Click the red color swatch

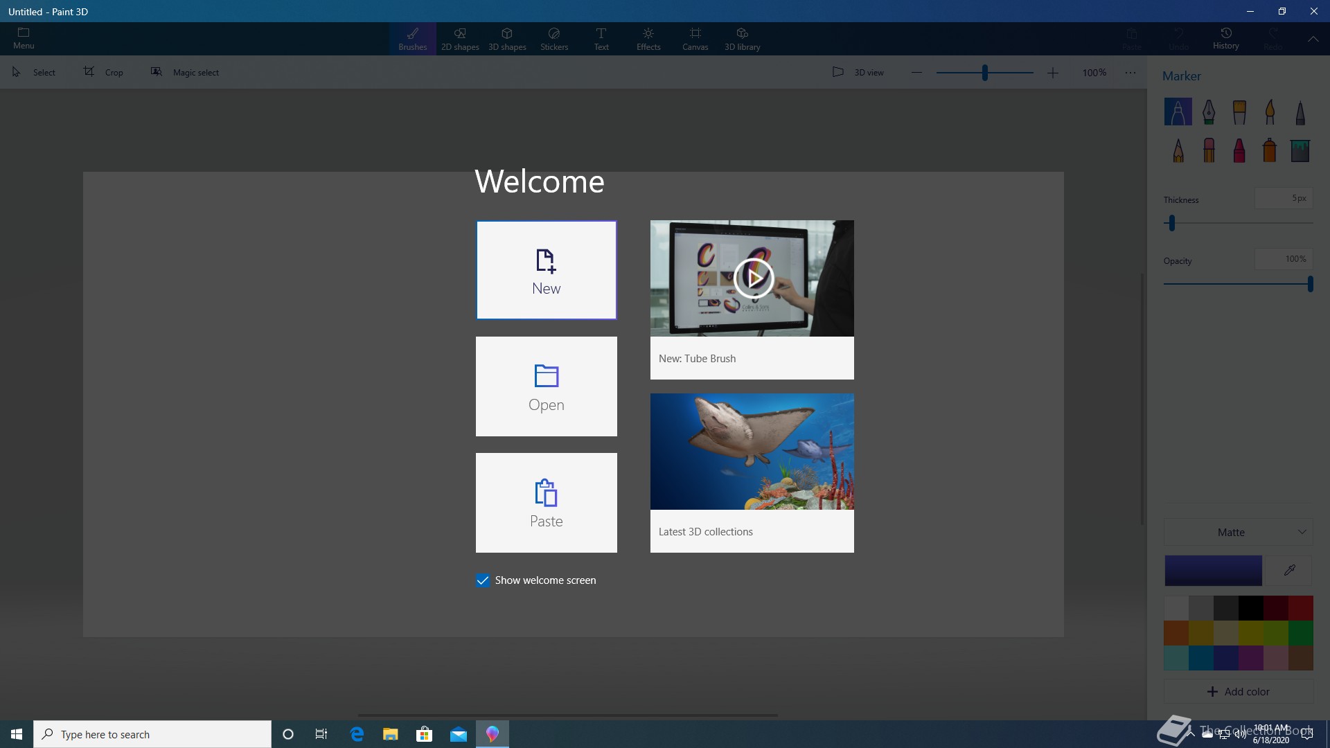tap(1300, 608)
